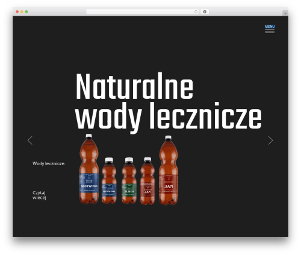Click the download icon beside address bar
This screenshot has width=301, height=255.
click(205, 12)
